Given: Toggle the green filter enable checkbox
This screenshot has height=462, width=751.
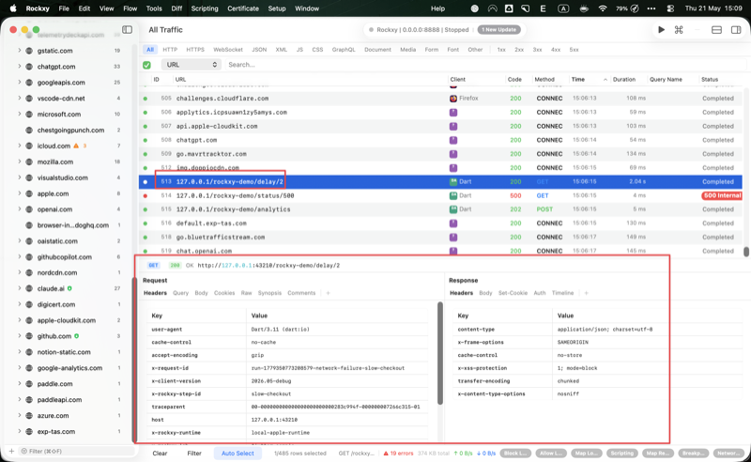Looking at the screenshot, I should [x=146, y=65].
